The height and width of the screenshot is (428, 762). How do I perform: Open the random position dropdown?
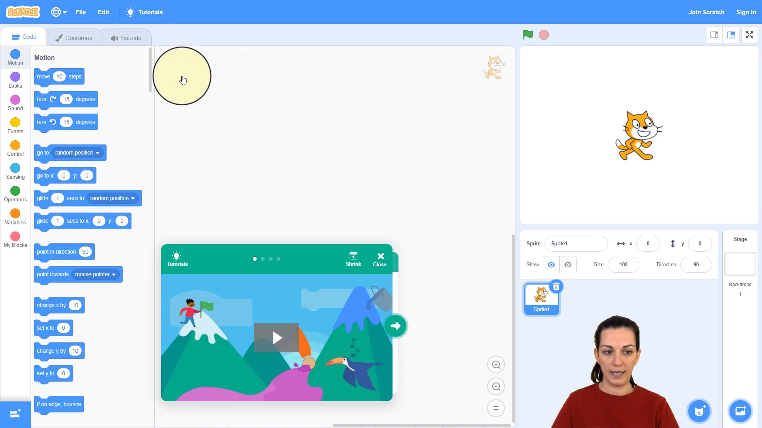point(77,153)
